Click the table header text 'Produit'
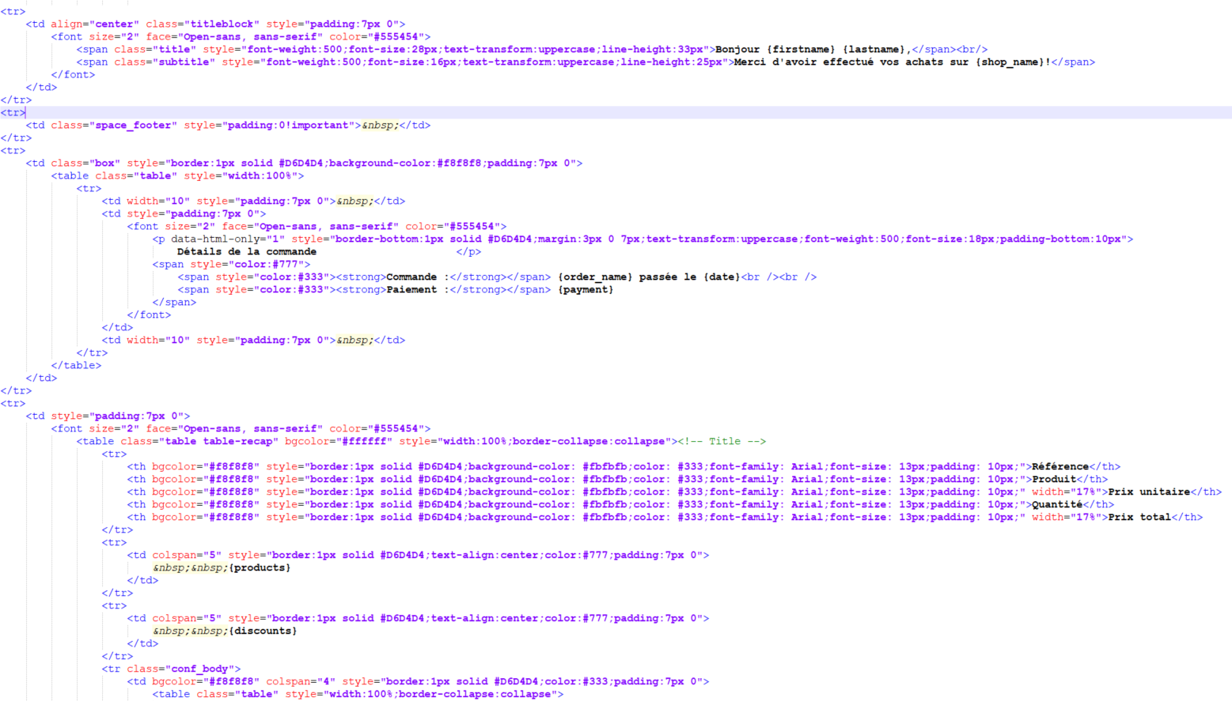Viewport: 1232px width, 701px height. (1054, 479)
